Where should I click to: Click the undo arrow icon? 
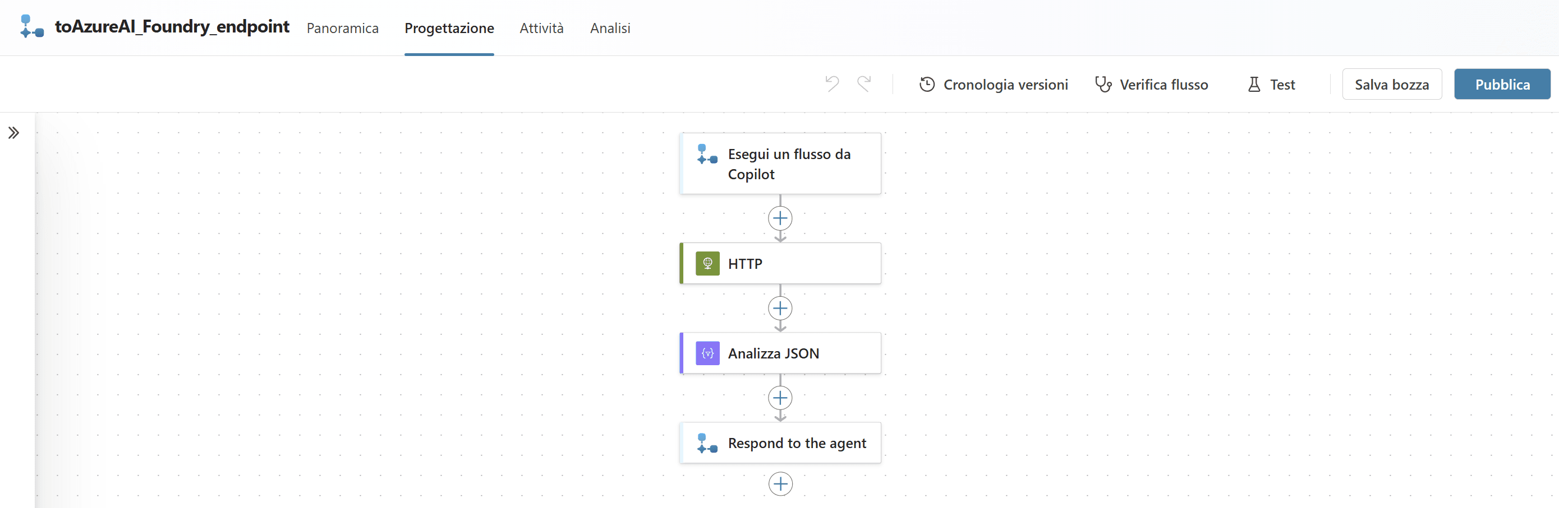(x=832, y=84)
